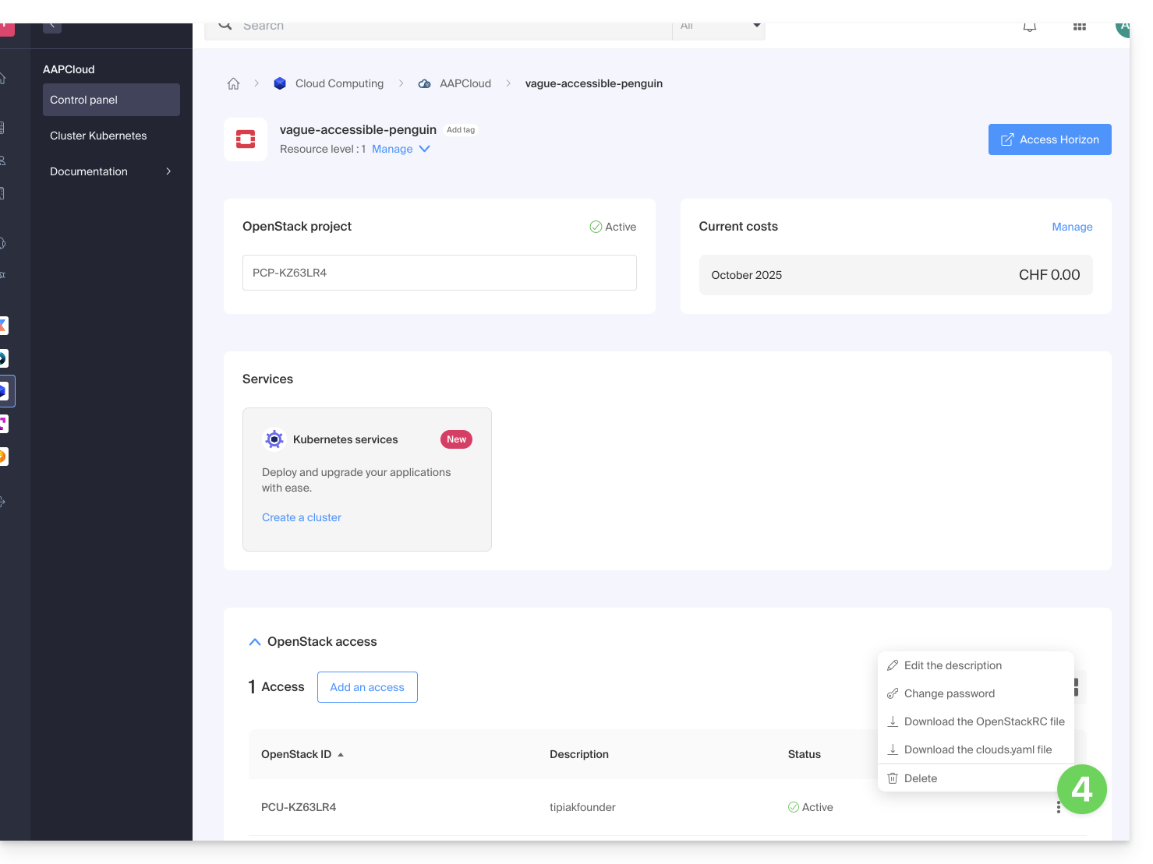
Task: Choose Download the OpenStackRC file
Action: pos(984,721)
